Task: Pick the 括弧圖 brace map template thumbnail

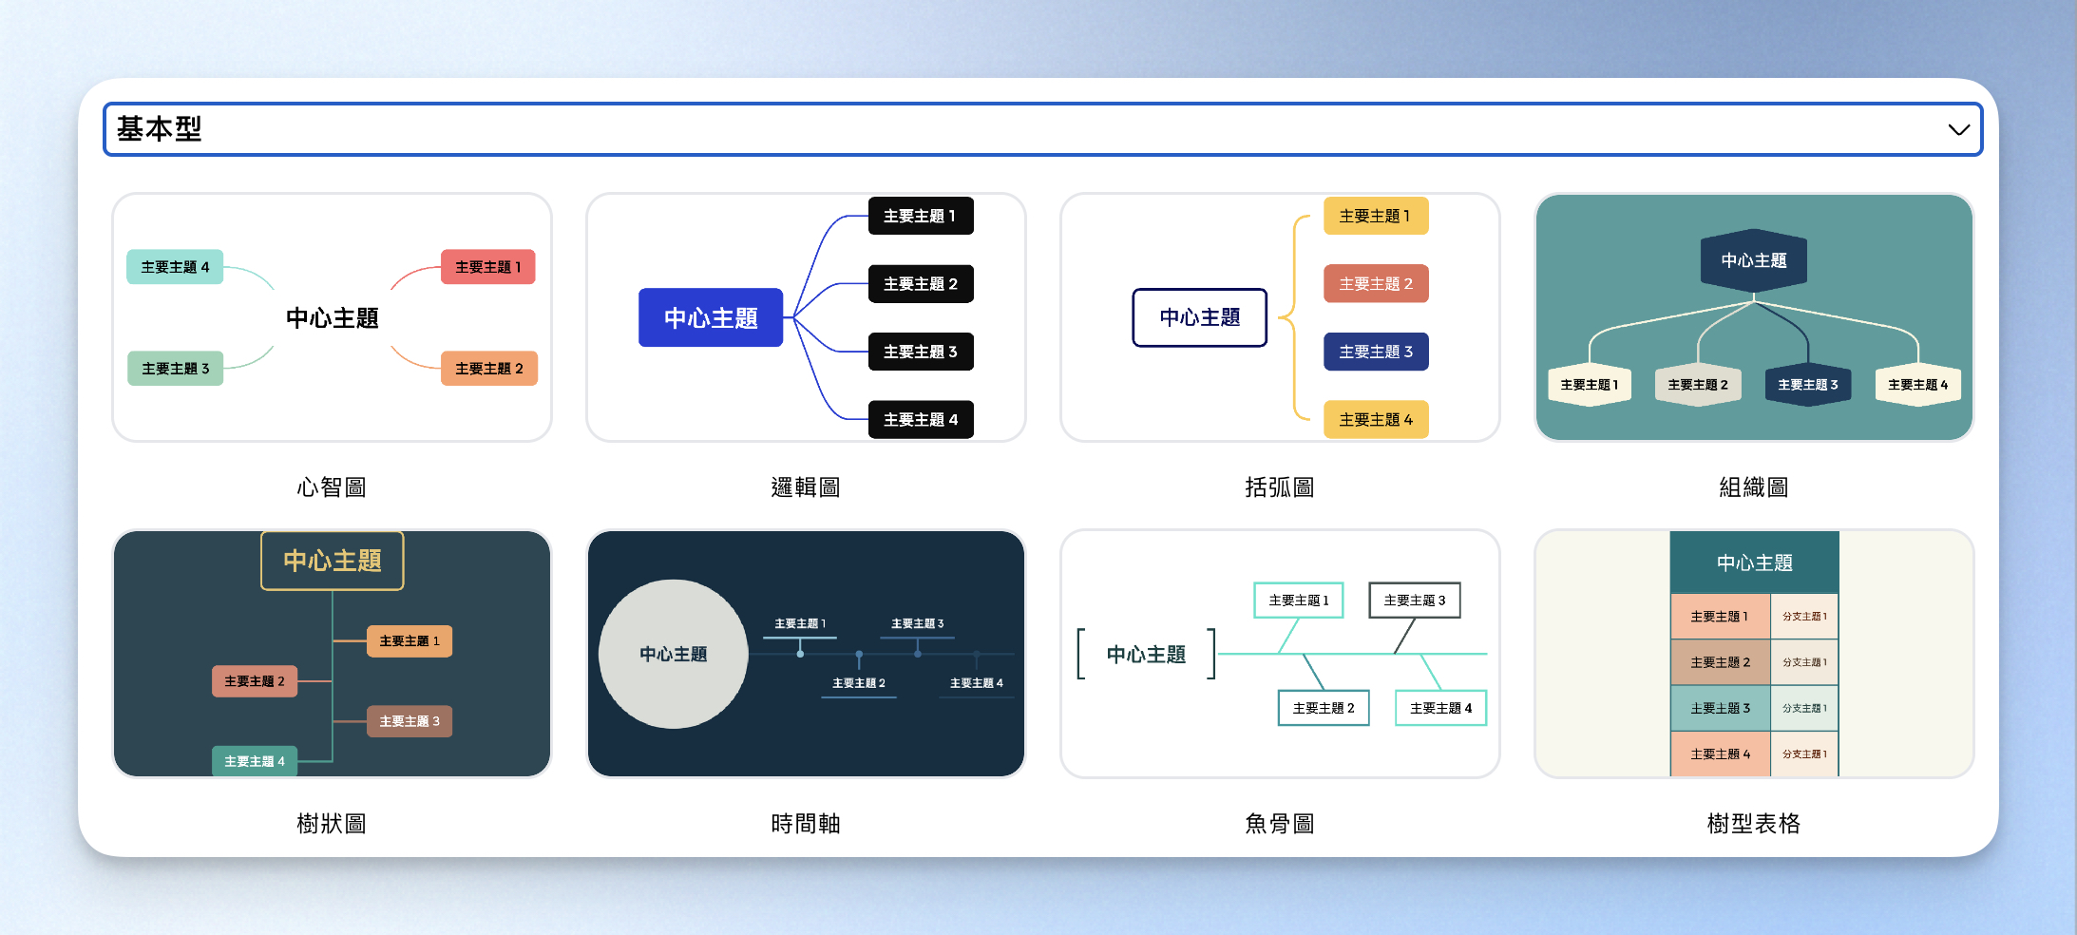Action: [1280, 317]
